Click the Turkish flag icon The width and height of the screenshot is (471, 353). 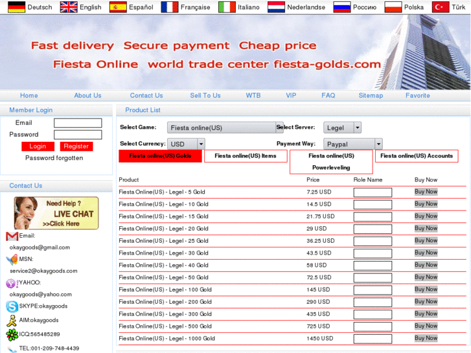click(441, 7)
